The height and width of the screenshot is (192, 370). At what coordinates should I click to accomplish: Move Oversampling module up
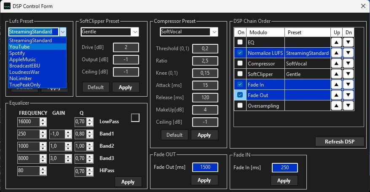(336, 105)
